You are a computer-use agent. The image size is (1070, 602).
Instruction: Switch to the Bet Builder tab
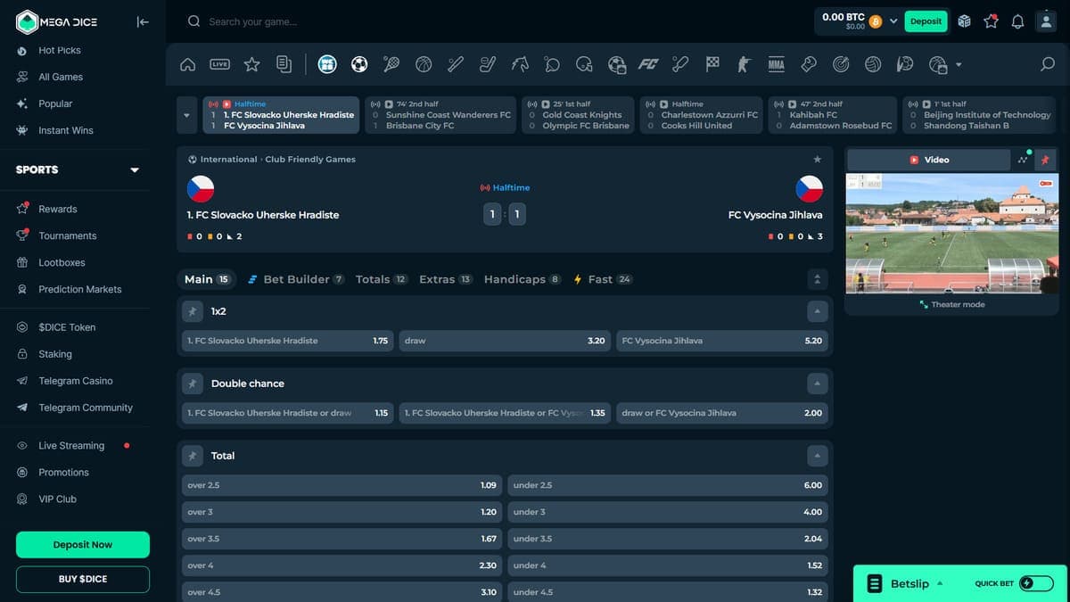[296, 279]
